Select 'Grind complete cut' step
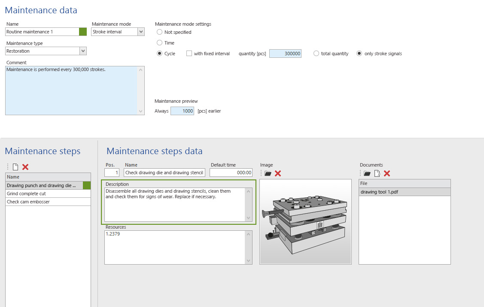 pos(26,194)
